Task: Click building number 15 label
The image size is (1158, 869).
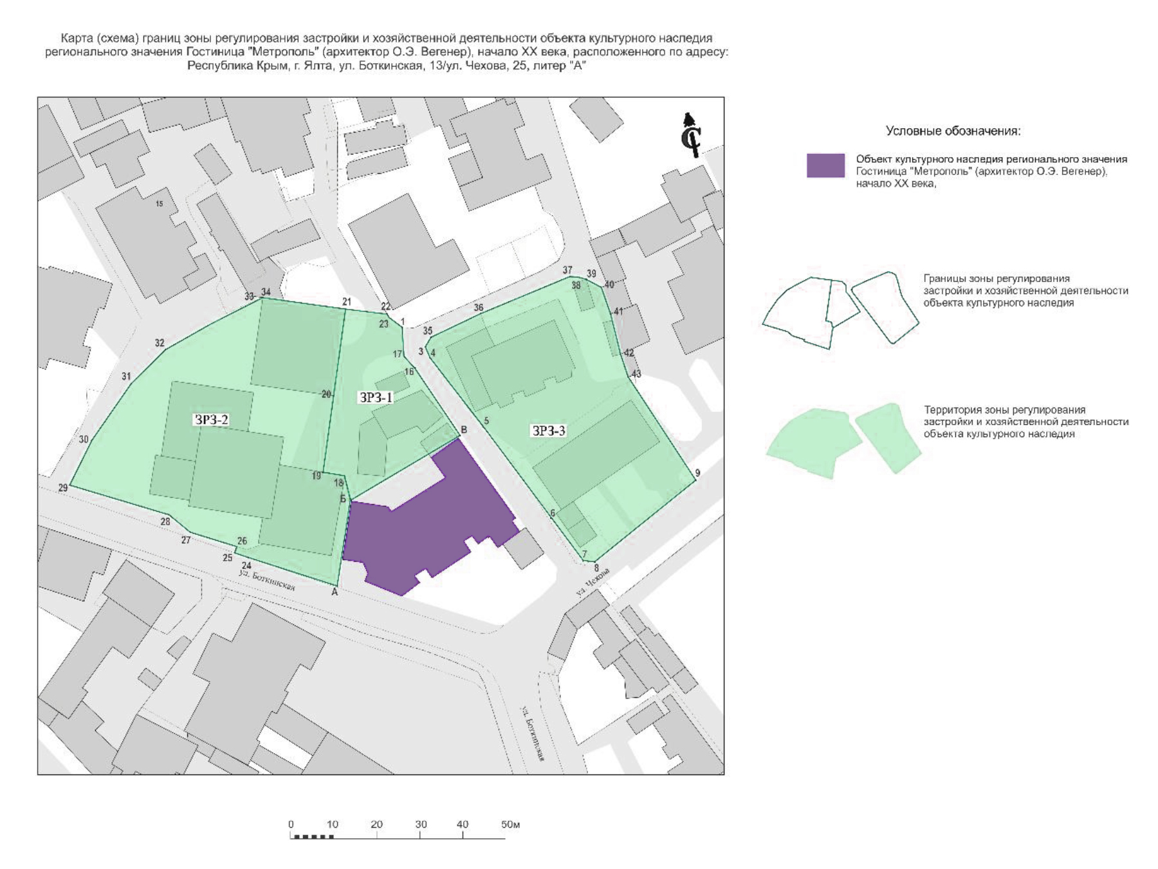Action: (159, 203)
